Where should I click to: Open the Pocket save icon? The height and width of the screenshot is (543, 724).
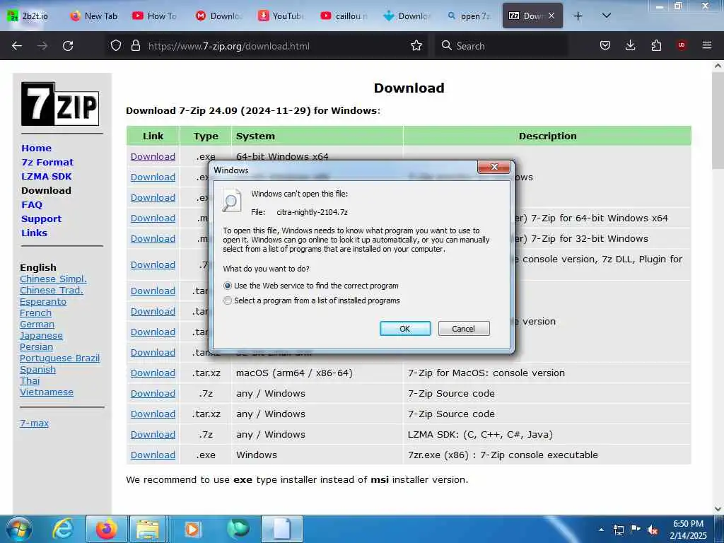click(605, 45)
